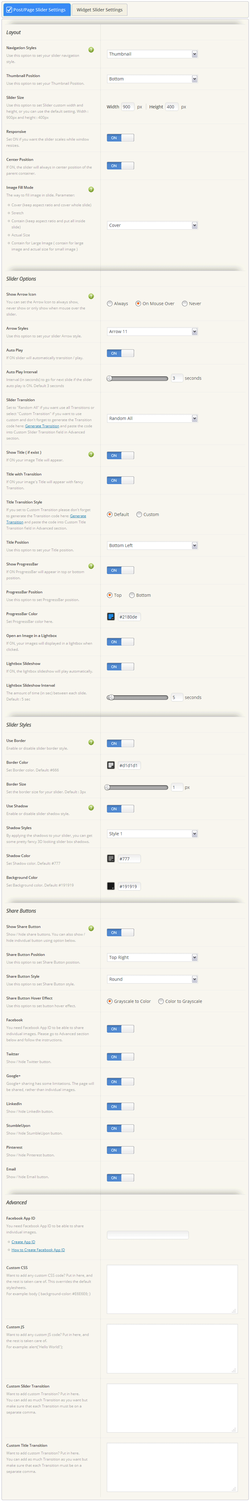
Task: Click help icon for Show Share Button
Action: [91, 928]
